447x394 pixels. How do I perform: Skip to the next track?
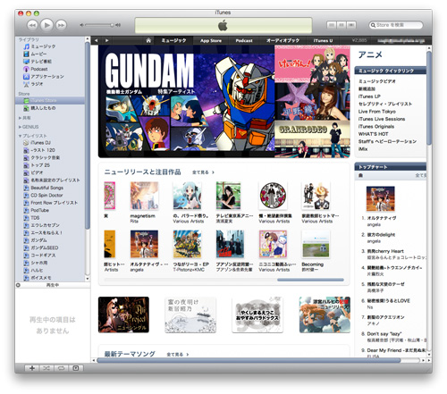tap(61, 25)
